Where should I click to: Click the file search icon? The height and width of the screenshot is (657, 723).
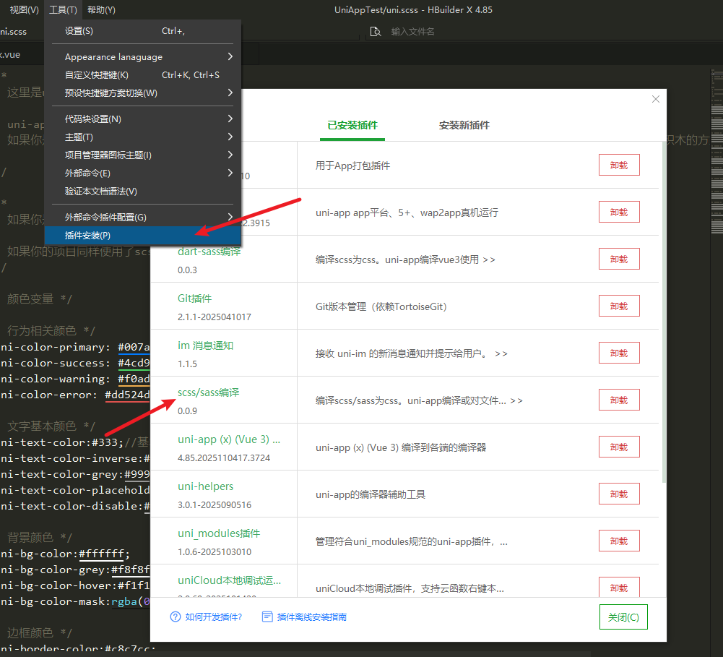coord(376,31)
